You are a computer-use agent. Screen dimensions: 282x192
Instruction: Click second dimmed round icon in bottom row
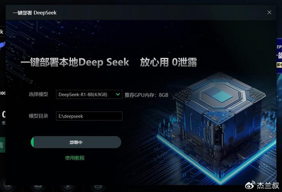click(38, 186)
